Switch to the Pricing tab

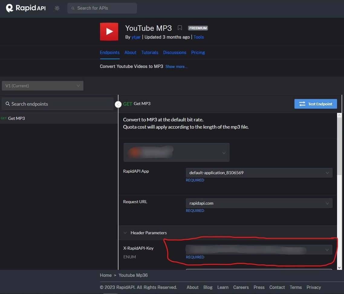(198, 52)
